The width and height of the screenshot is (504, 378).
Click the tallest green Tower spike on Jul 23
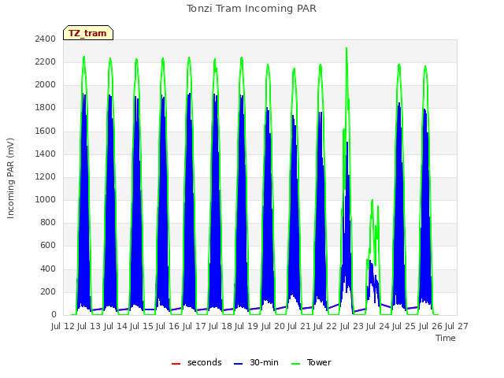click(x=346, y=49)
